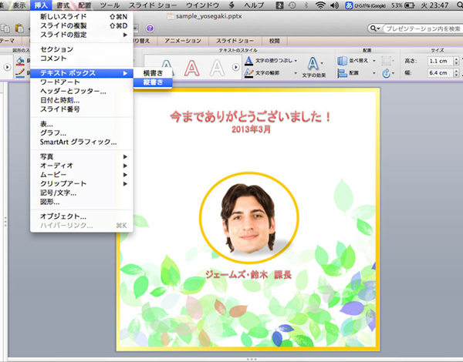
Task: Open the 配置 dropdown in ribbon
Action: [x=360, y=73]
